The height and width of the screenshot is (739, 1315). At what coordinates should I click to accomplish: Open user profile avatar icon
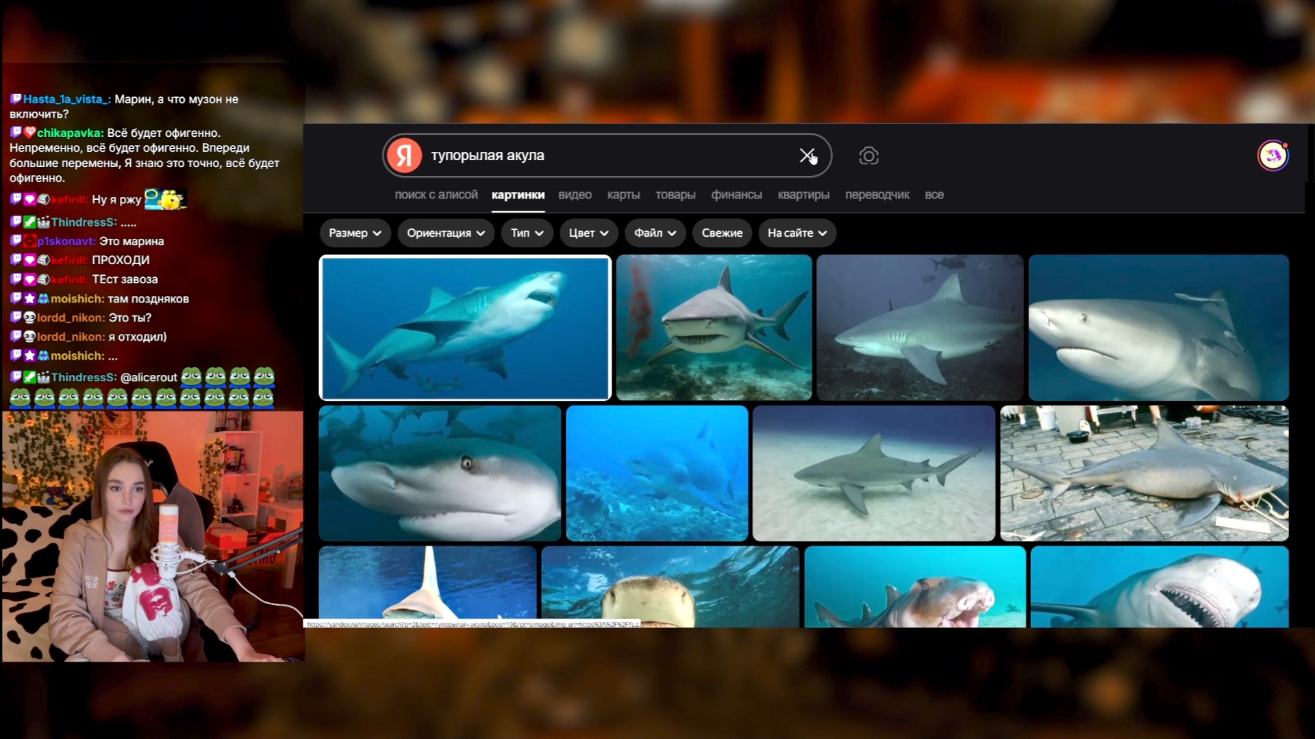(1273, 155)
